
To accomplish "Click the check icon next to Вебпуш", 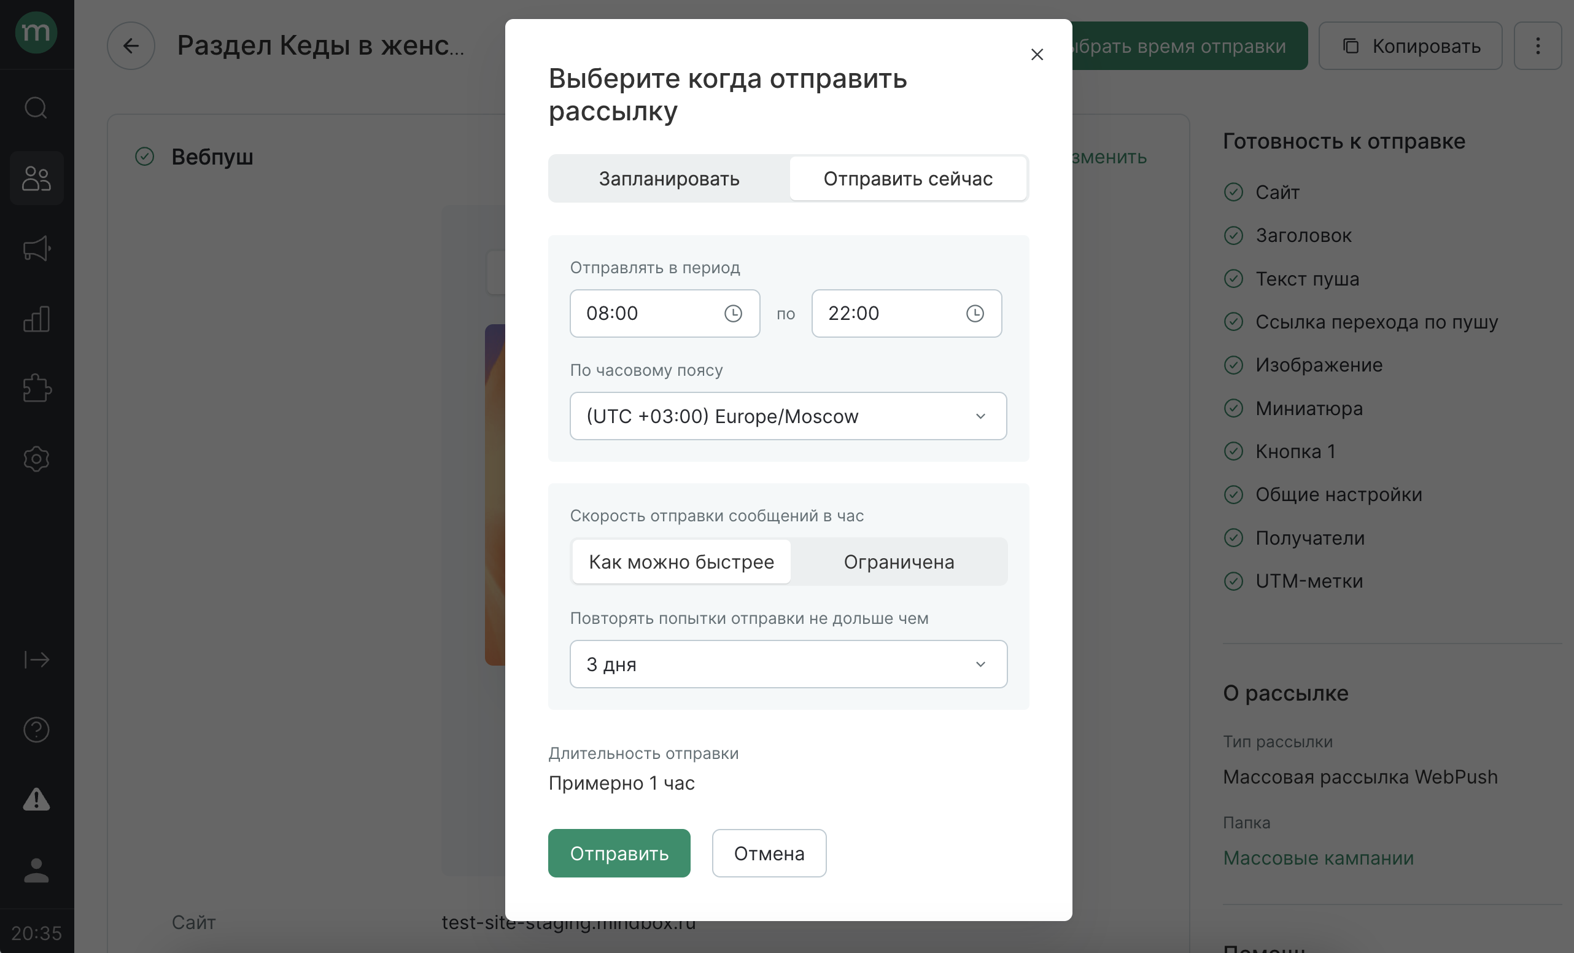I will tap(145, 157).
